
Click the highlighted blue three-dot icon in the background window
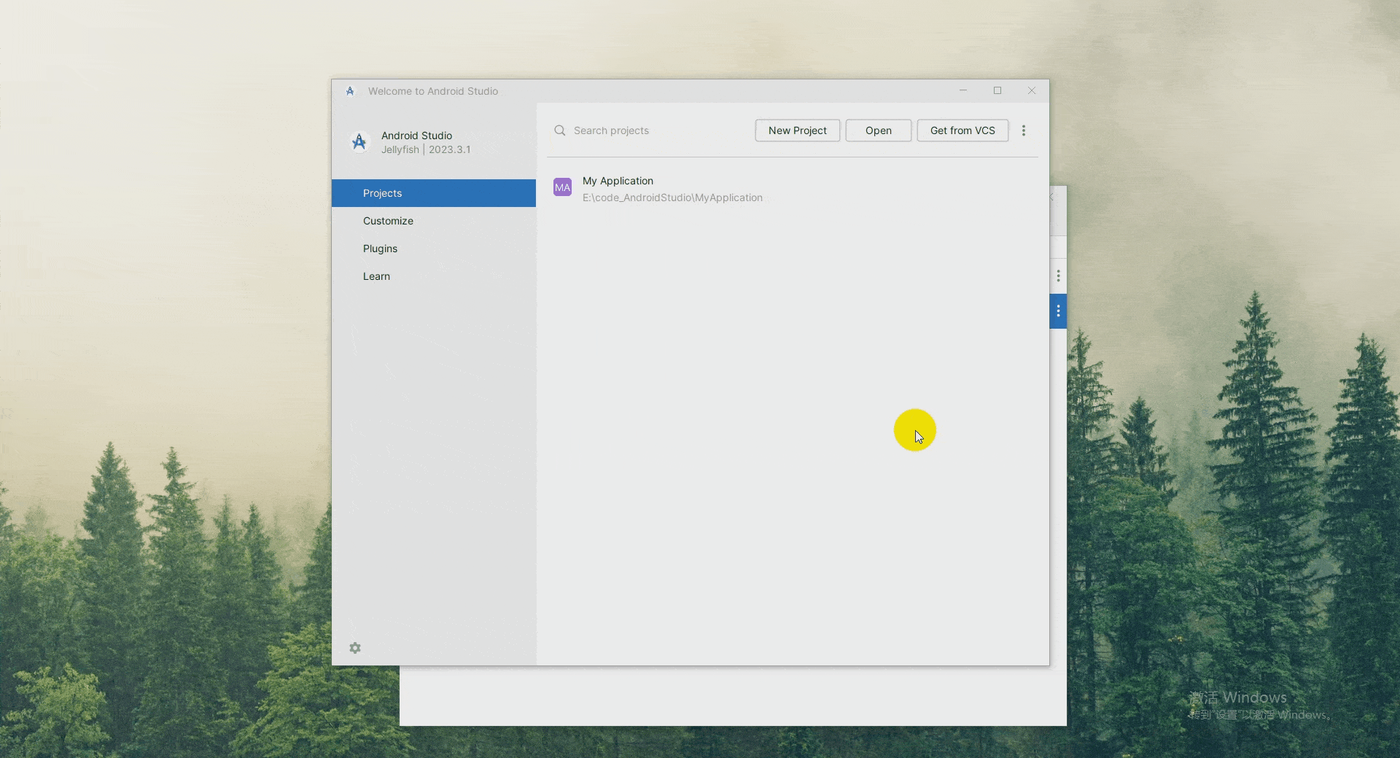click(x=1058, y=311)
